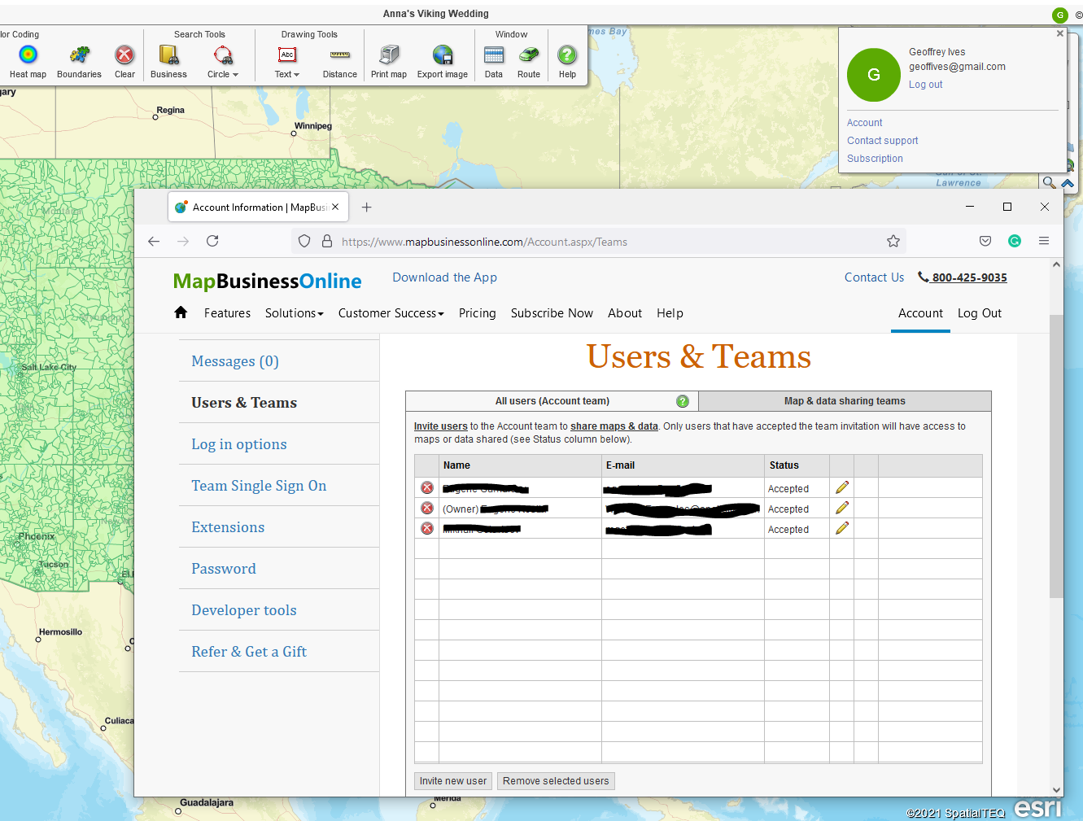Image resolution: width=1083 pixels, height=821 pixels.
Task: Open the Password settings
Action: point(224,569)
